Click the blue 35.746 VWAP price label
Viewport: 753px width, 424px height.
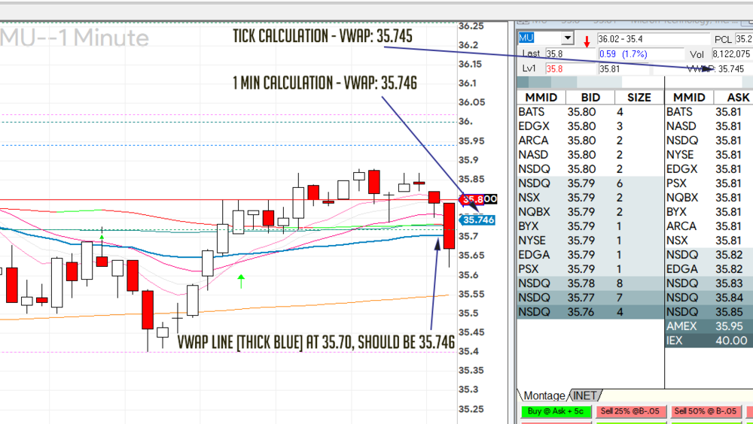(x=477, y=220)
